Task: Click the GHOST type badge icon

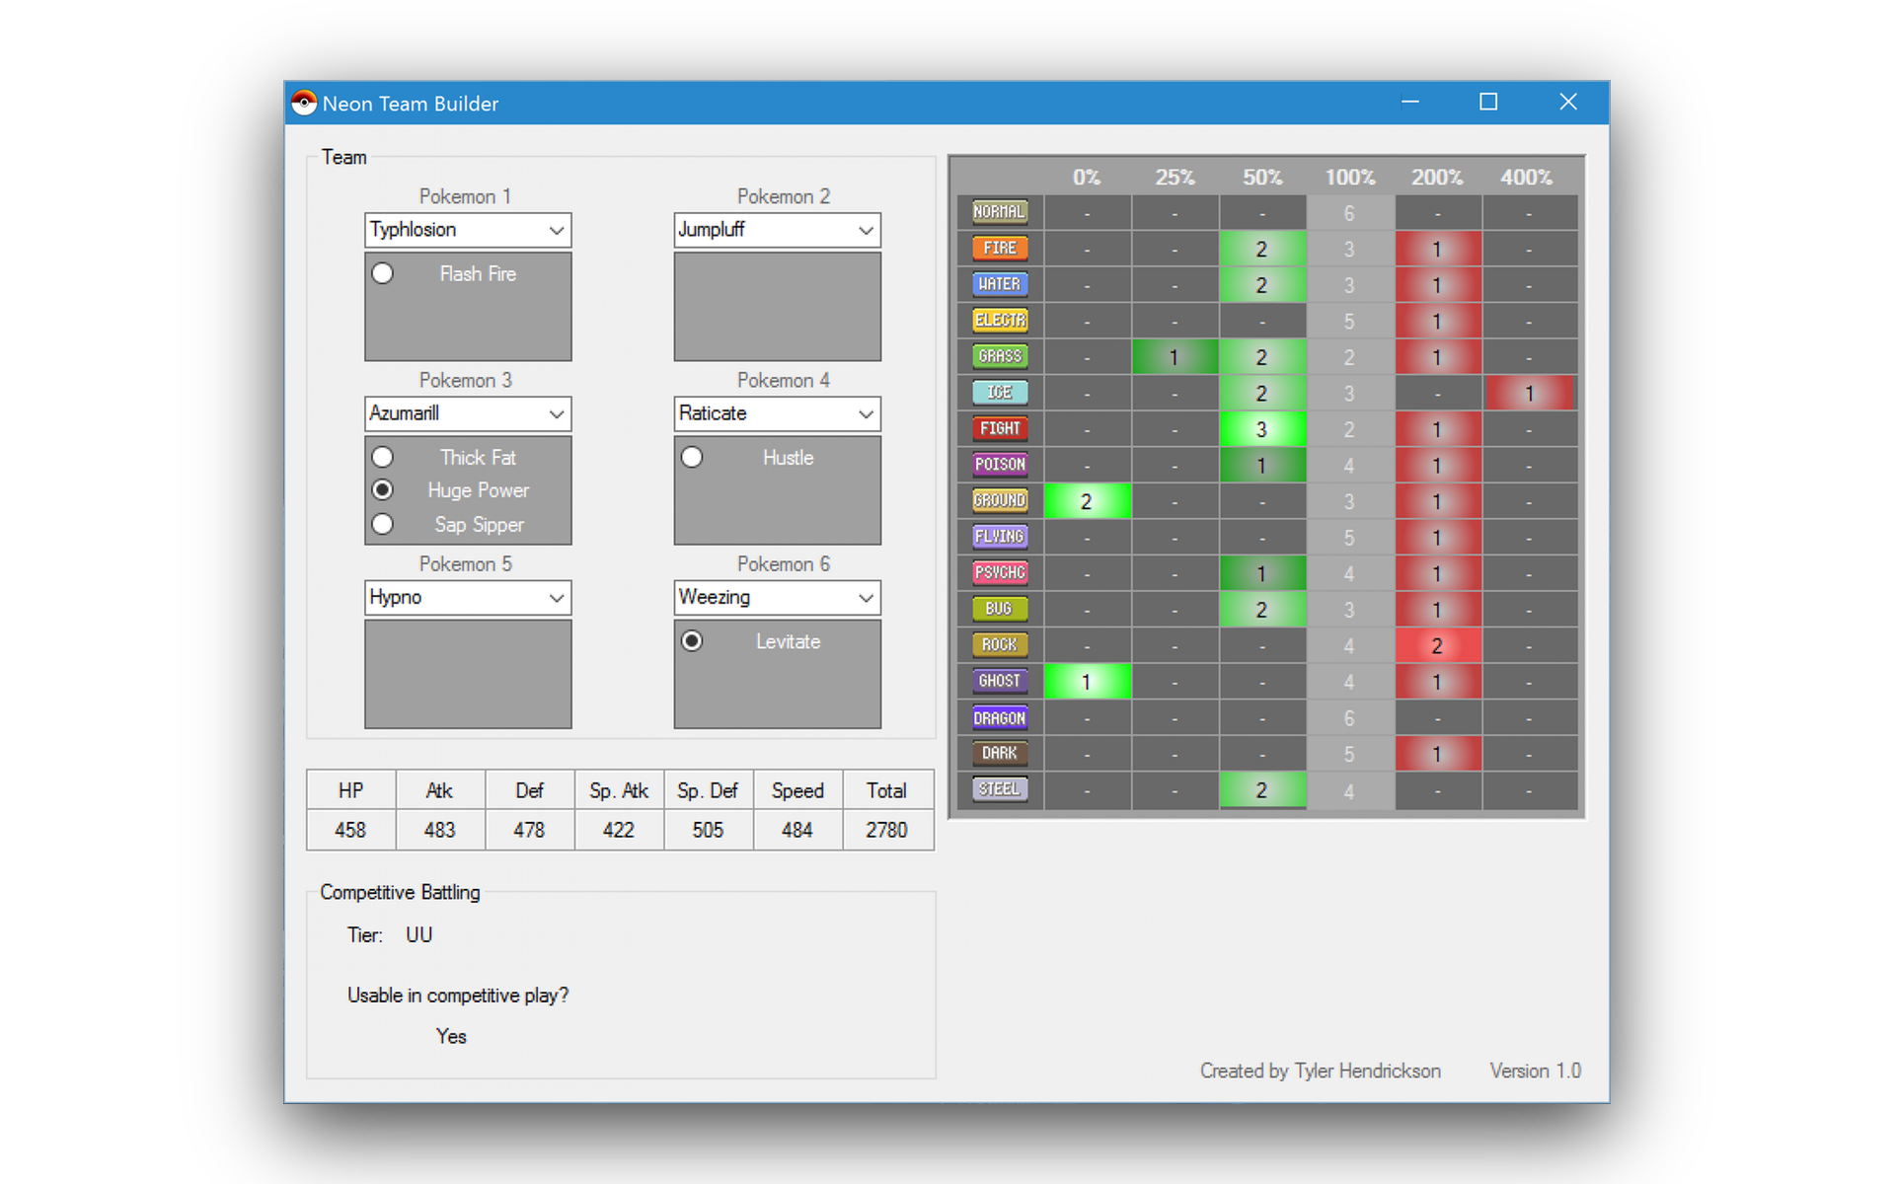Action: [1000, 681]
